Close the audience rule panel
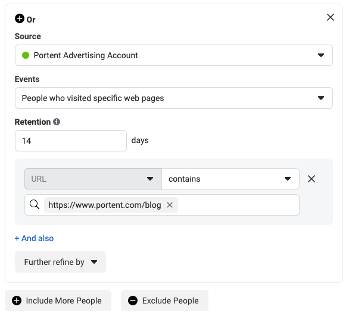Image resolution: width=349 pixels, height=313 pixels. [331, 17]
